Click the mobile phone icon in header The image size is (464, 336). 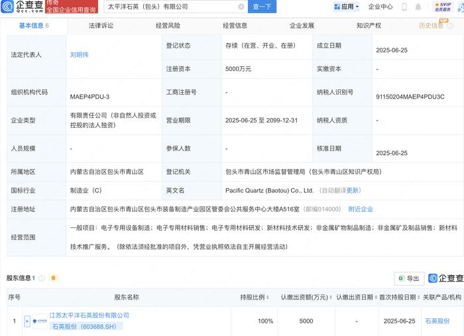404,7
